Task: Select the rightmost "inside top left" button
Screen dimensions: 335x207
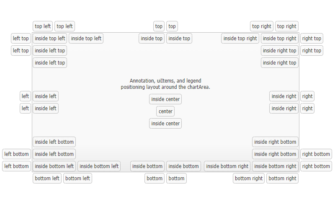Action: (x=86, y=39)
